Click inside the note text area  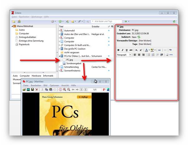tap(146, 78)
